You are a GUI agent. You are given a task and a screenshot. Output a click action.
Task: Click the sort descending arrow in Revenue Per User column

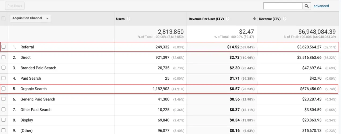click(x=254, y=19)
